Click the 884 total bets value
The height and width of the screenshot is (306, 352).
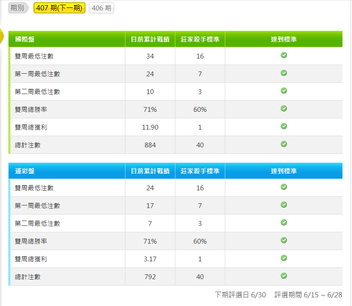tap(150, 145)
